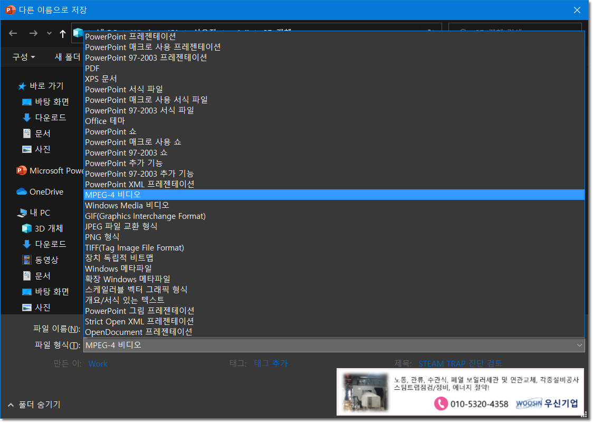This screenshot has height=423, width=593.
Task: Choose JPEG 파일 교환 형식
Action: (334, 227)
